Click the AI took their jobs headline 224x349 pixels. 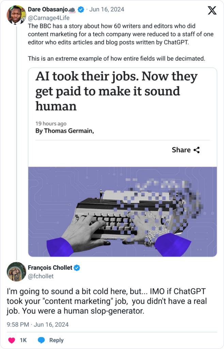pyautogui.click(x=116, y=91)
